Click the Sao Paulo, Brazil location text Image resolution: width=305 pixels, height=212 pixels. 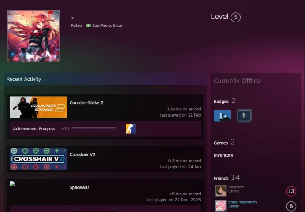pyautogui.click(x=108, y=26)
